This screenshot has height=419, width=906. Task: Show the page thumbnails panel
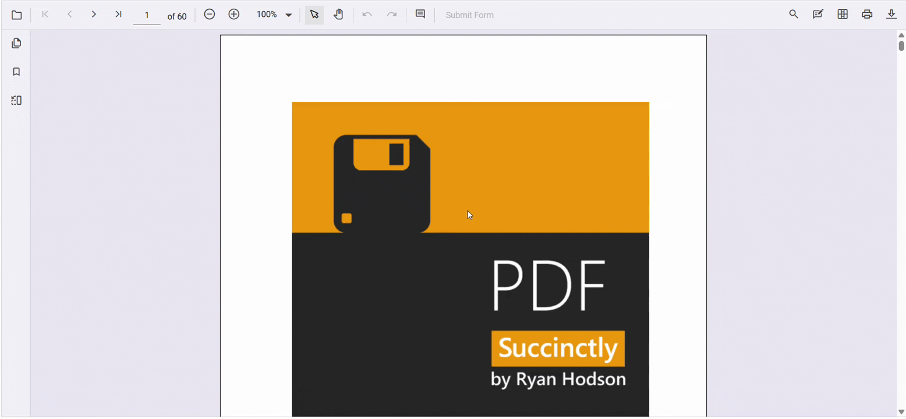pos(16,42)
